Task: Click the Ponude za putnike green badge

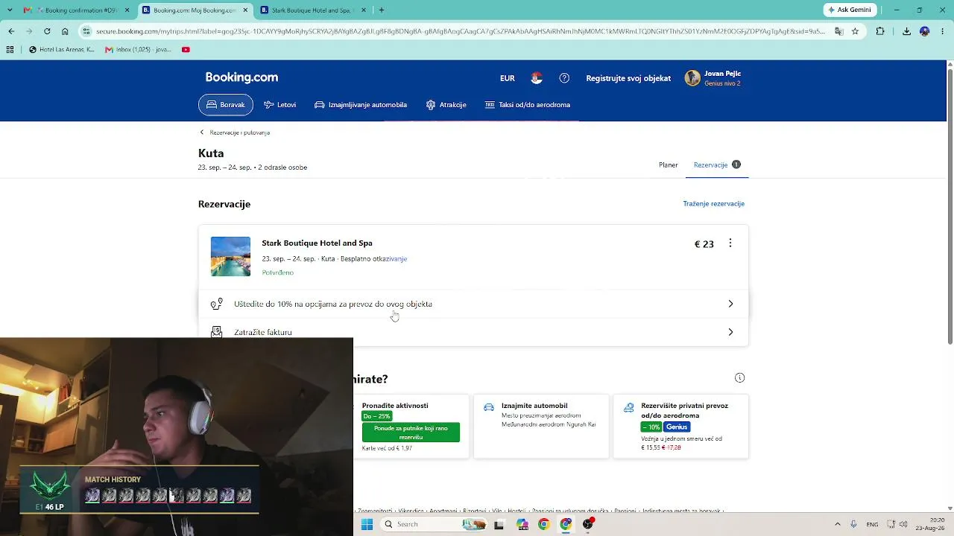Action: [x=411, y=433]
